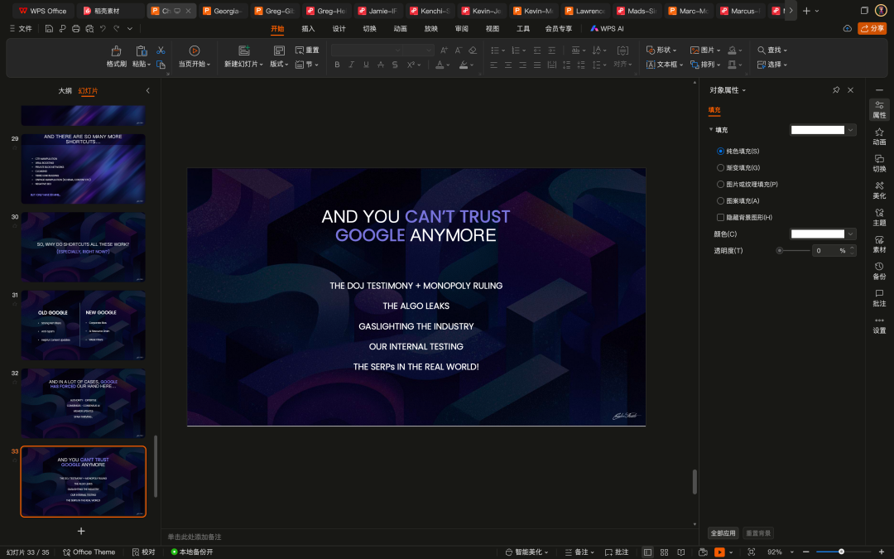Switch to slide sorter grid view
Viewport: 894px width, 559px height.
664,552
